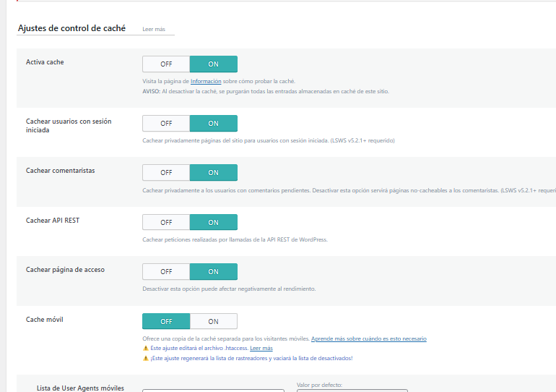The image size is (556, 392).
Task: Click the warning icon next to .htaccess notice
Action: [x=145, y=349]
